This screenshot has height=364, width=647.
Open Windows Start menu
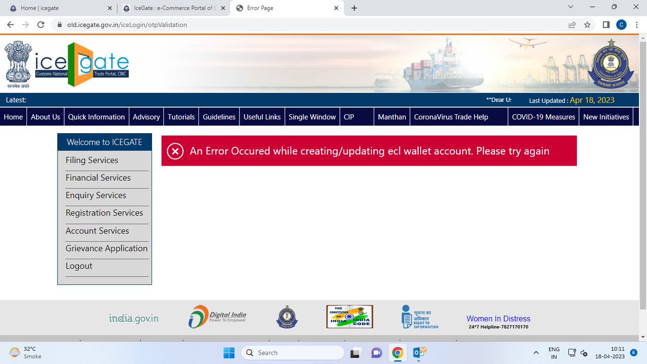pyautogui.click(x=229, y=353)
